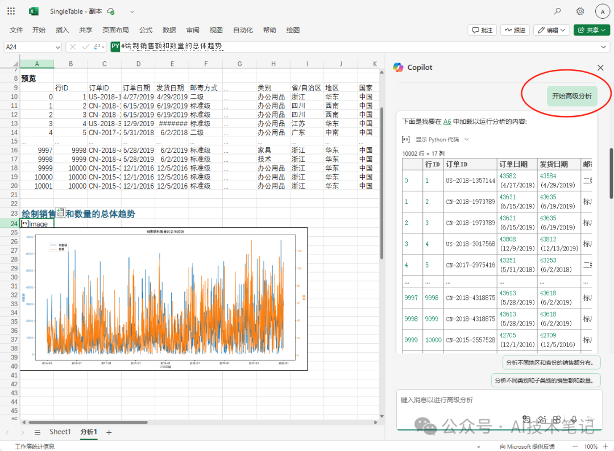Click the 批注 comments button

482,30
